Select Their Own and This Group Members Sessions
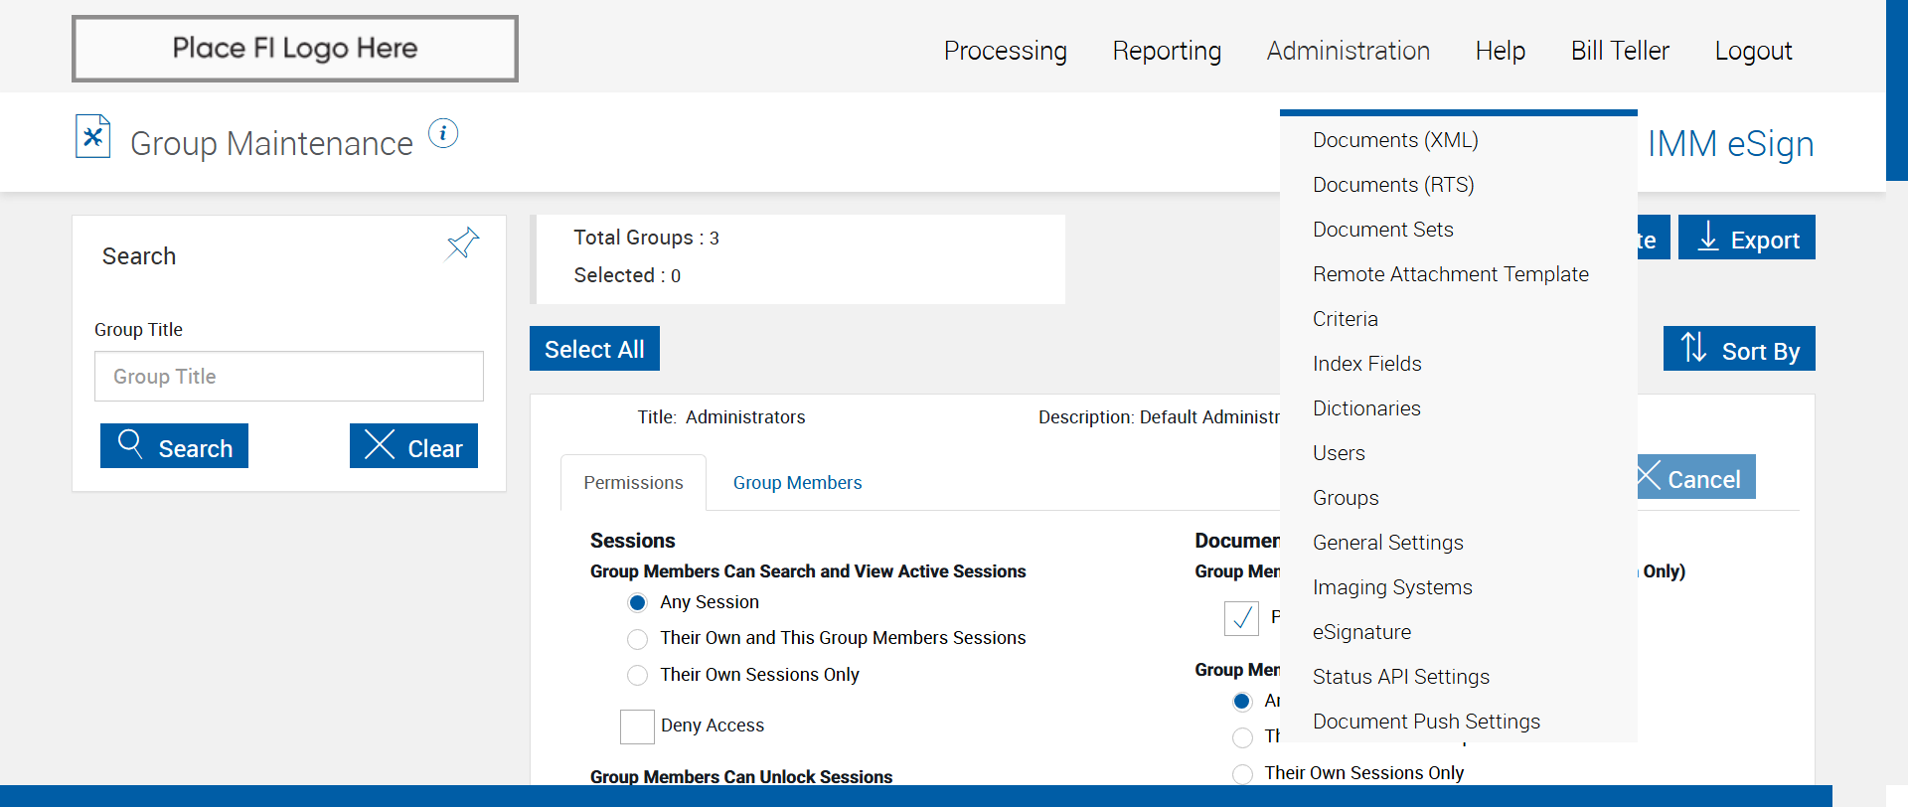 click(x=638, y=639)
